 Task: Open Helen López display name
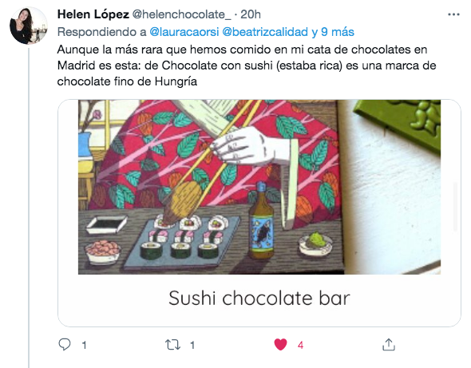pos(93,14)
